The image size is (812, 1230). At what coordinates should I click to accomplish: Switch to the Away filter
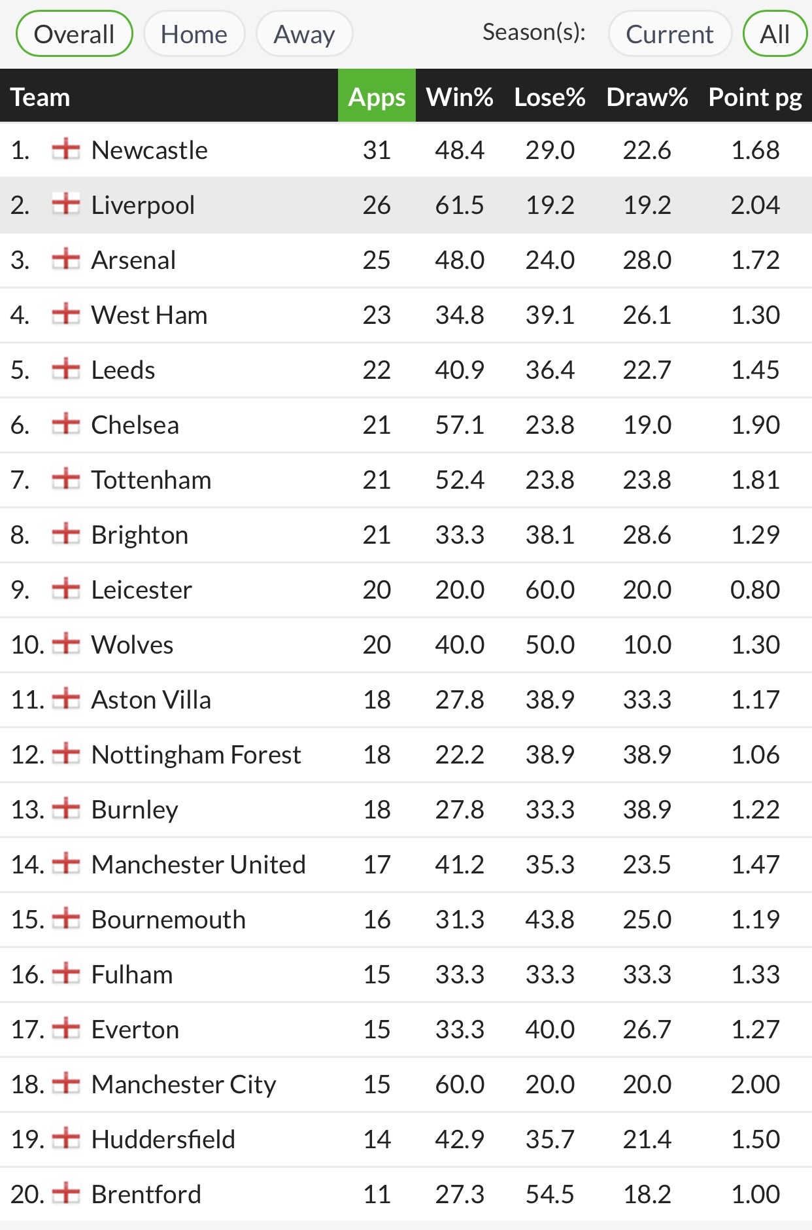point(304,34)
